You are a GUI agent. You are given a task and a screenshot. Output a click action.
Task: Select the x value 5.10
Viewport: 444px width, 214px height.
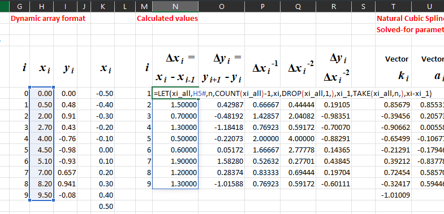point(42,161)
